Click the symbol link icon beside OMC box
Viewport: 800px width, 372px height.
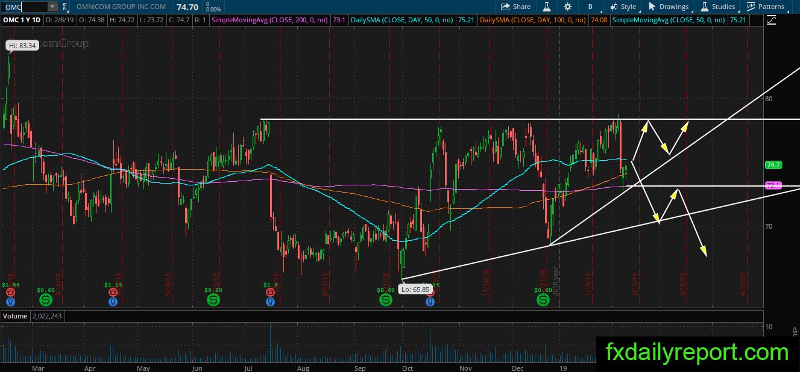pyautogui.click(x=65, y=7)
